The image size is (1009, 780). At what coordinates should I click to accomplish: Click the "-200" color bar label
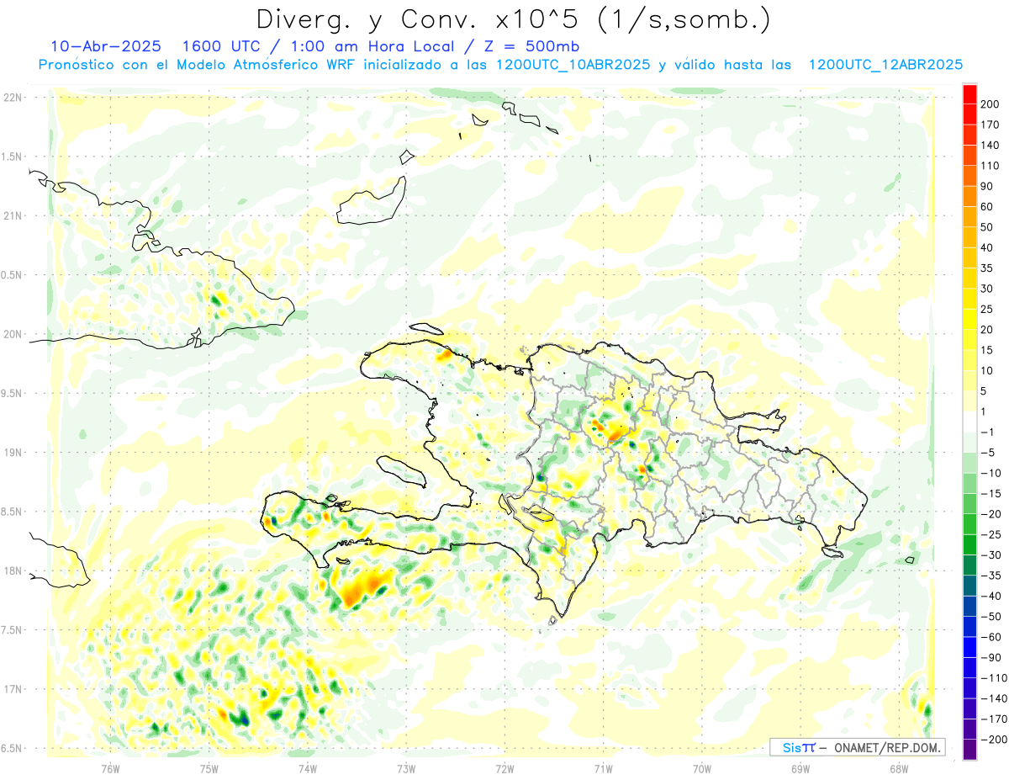pyautogui.click(x=994, y=740)
